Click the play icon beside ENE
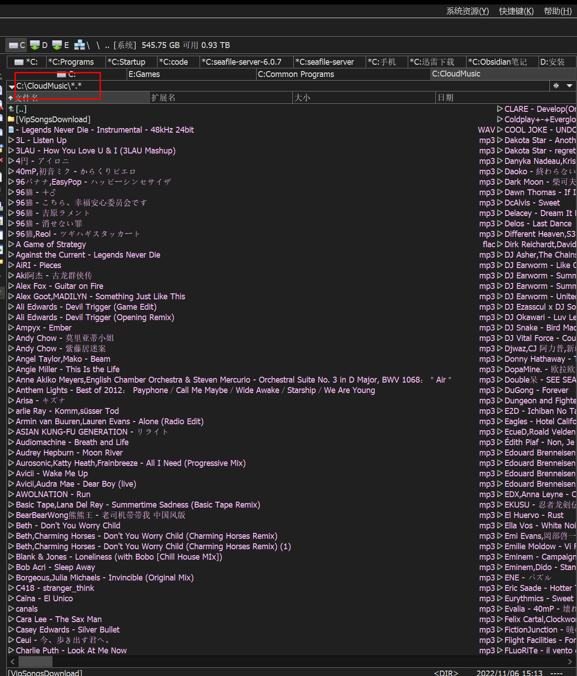The width and height of the screenshot is (577, 676). 500,578
